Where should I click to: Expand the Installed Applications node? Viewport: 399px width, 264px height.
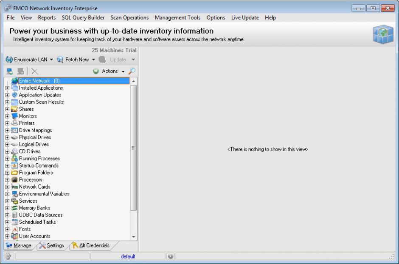coord(7,88)
